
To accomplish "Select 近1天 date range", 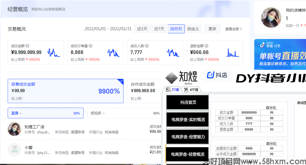I will 142,29.
